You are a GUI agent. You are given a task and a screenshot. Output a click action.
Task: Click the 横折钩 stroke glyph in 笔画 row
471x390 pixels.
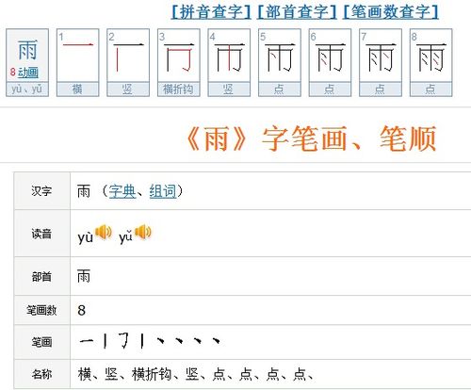tap(124, 341)
